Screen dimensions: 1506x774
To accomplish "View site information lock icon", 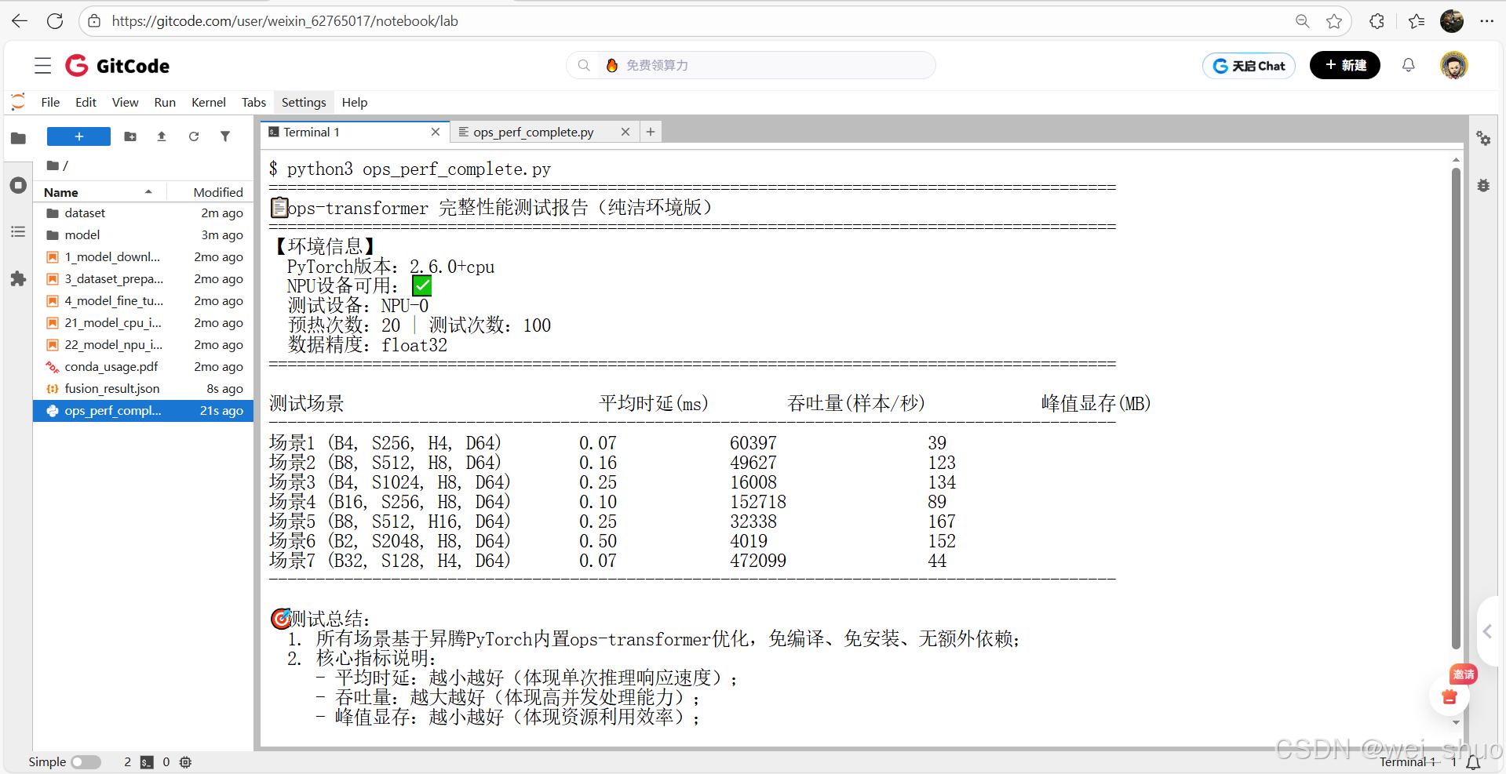I will coord(94,21).
